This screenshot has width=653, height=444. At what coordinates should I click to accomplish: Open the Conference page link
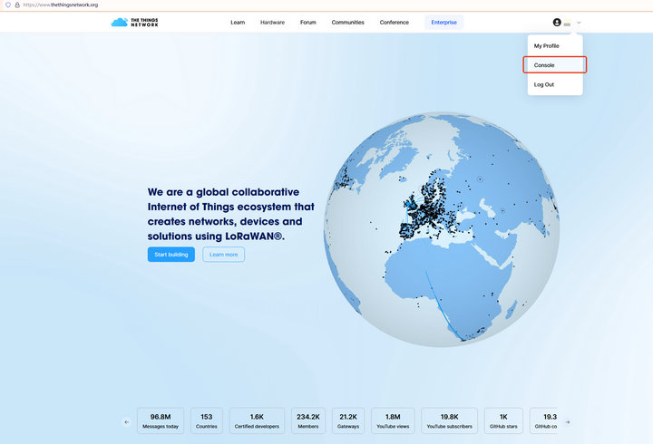point(394,22)
